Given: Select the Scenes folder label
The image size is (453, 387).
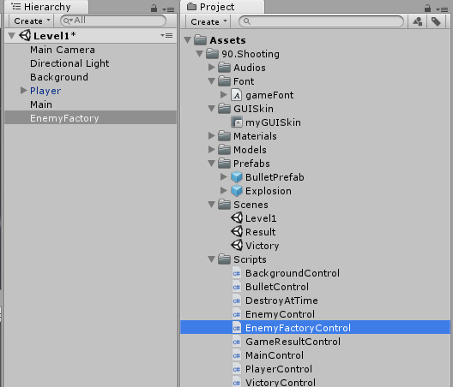Looking at the screenshot, I should coord(251,205).
